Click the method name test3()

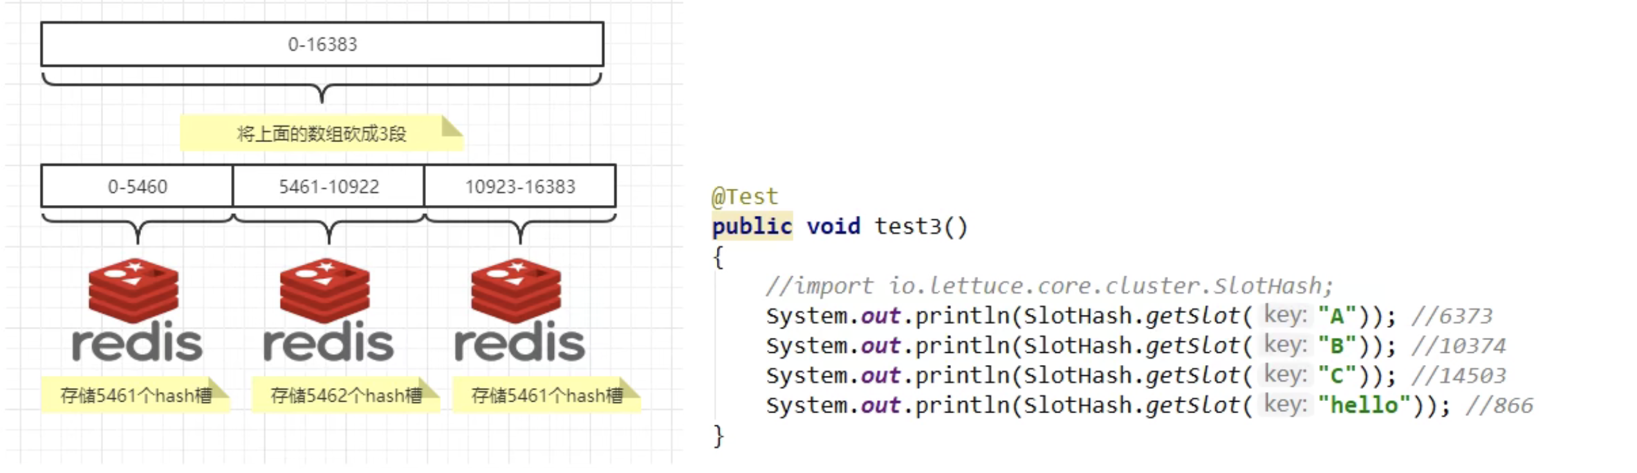pyautogui.click(x=921, y=226)
